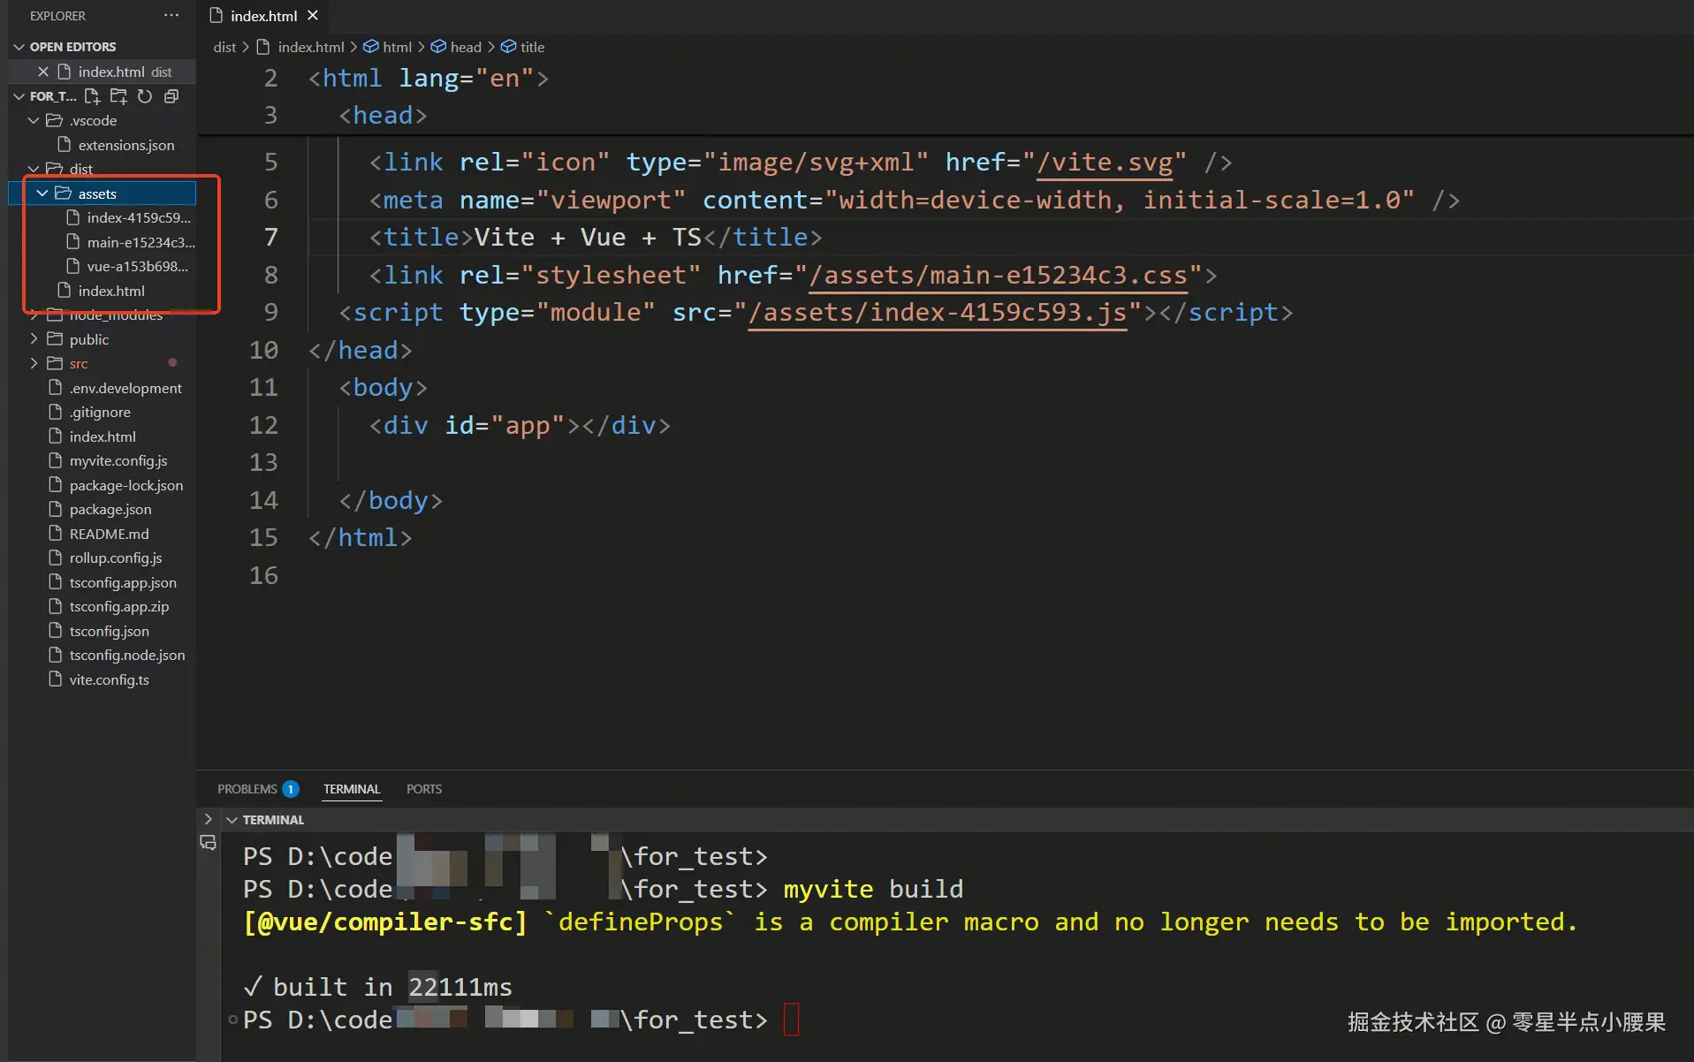Follow /assets/index-4159c593.js link in editor
This screenshot has height=1062, width=1694.
(x=938, y=313)
